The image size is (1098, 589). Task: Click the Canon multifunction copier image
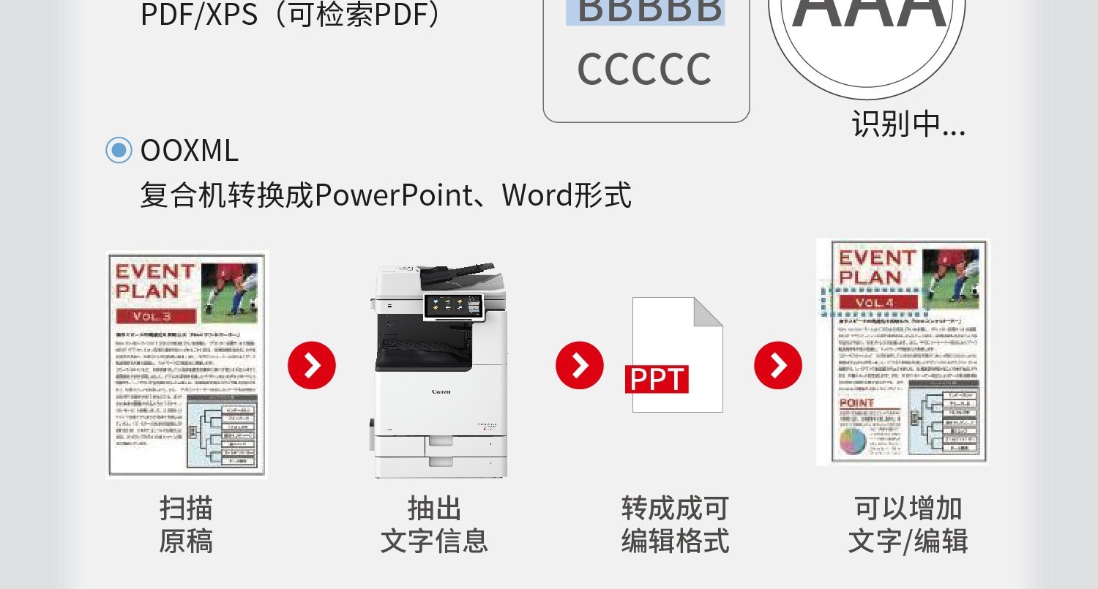click(440, 371)
